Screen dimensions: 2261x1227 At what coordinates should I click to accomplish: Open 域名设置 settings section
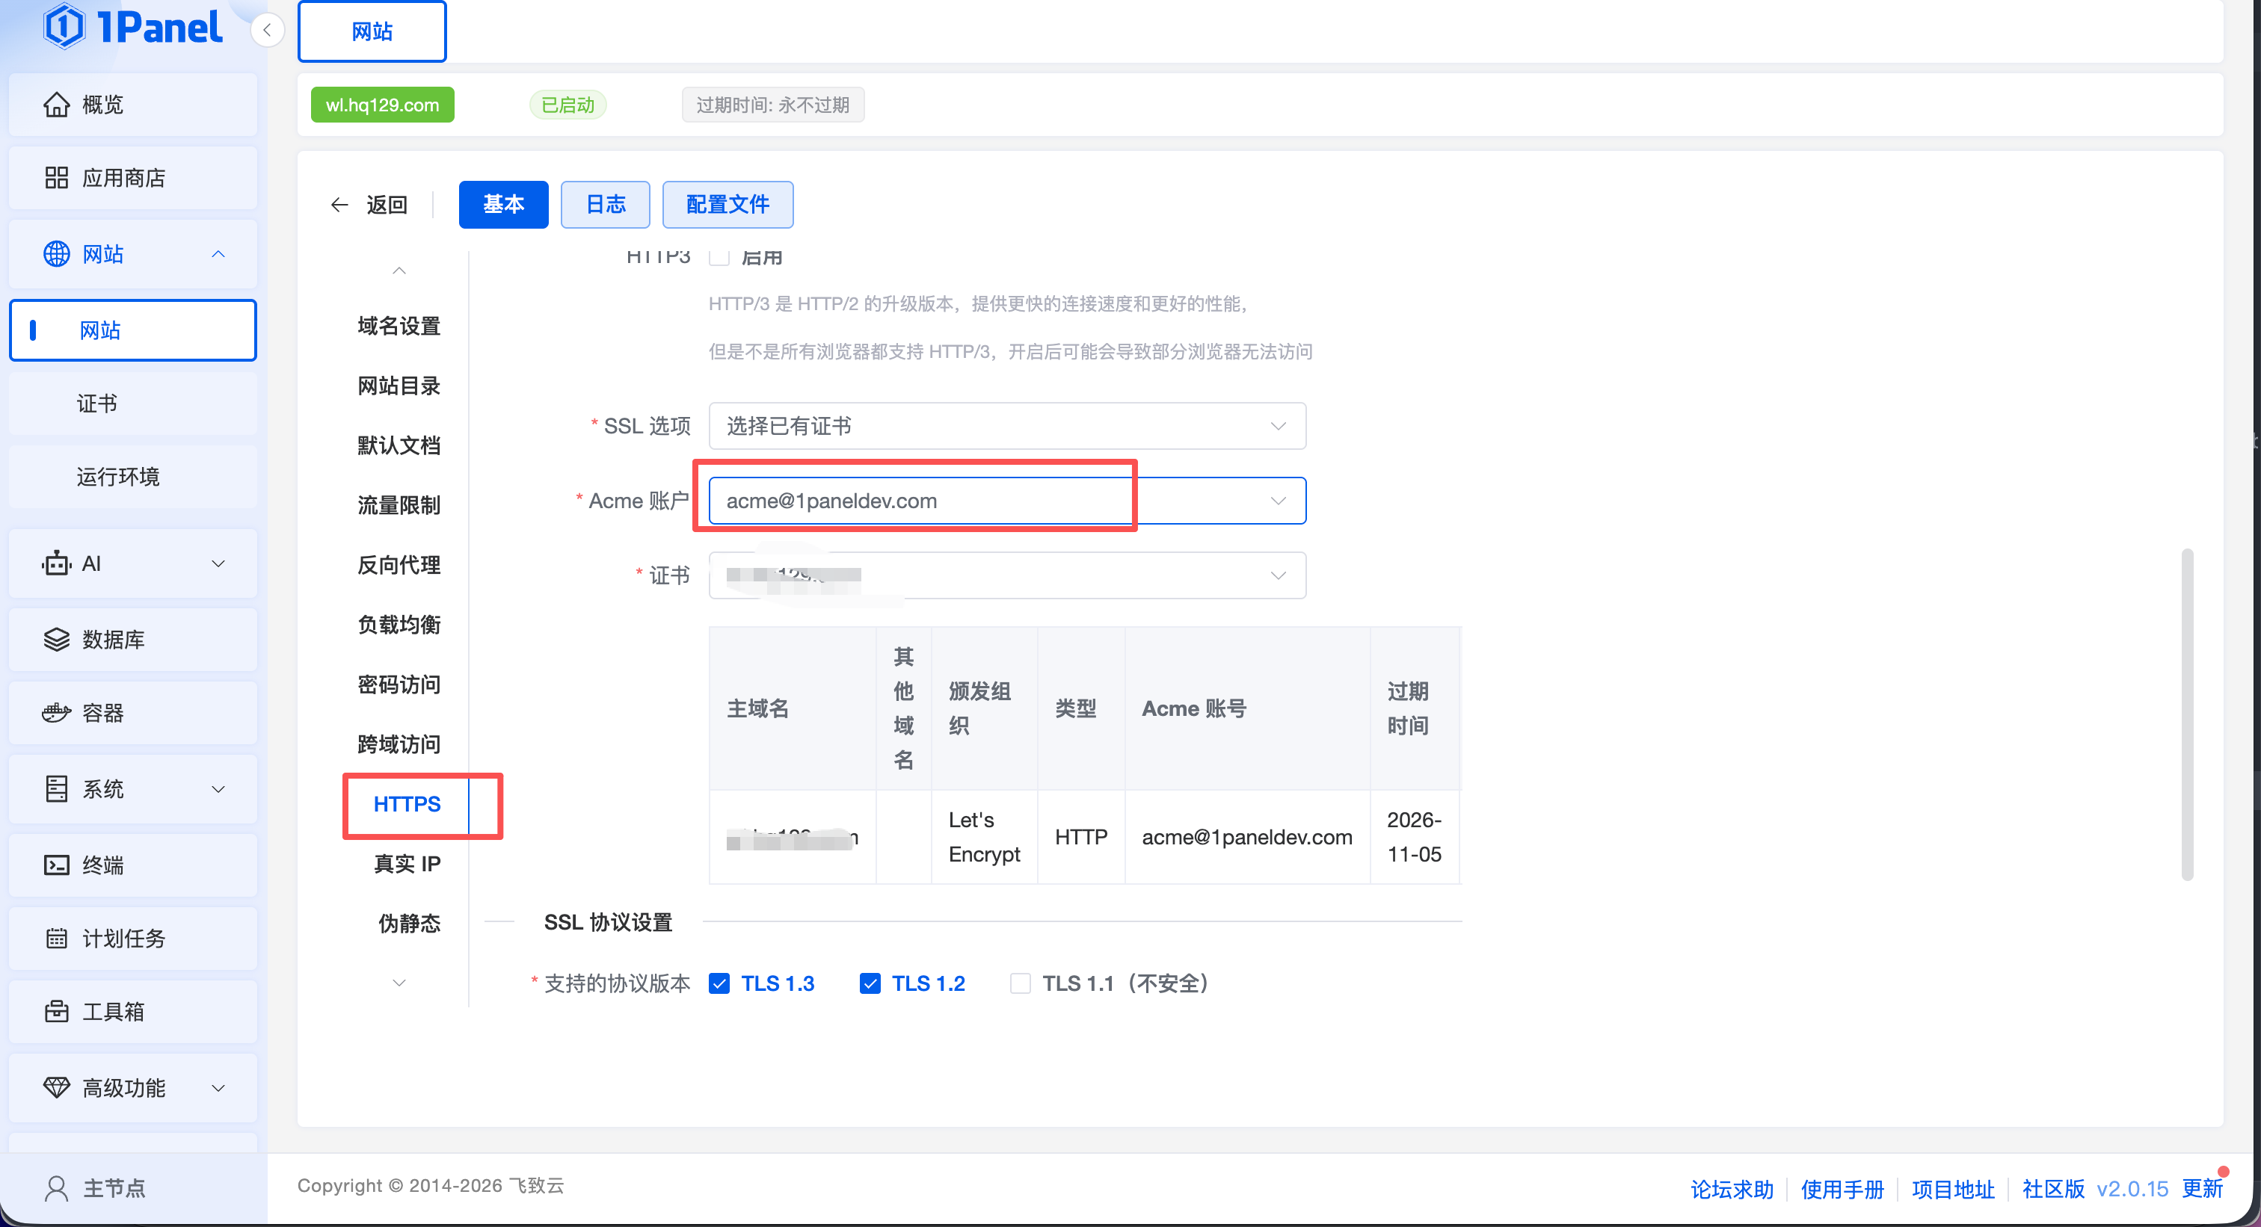pos(399,327)
